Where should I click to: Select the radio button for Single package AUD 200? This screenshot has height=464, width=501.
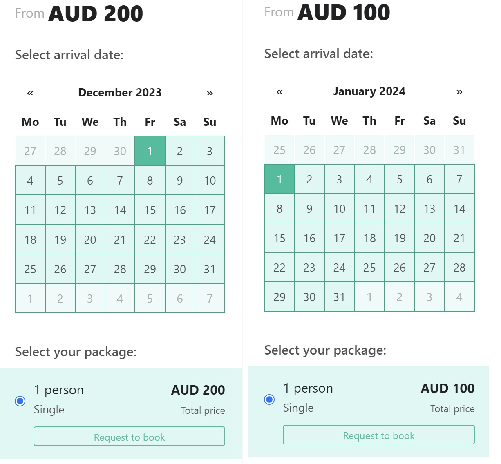(20, 401)
